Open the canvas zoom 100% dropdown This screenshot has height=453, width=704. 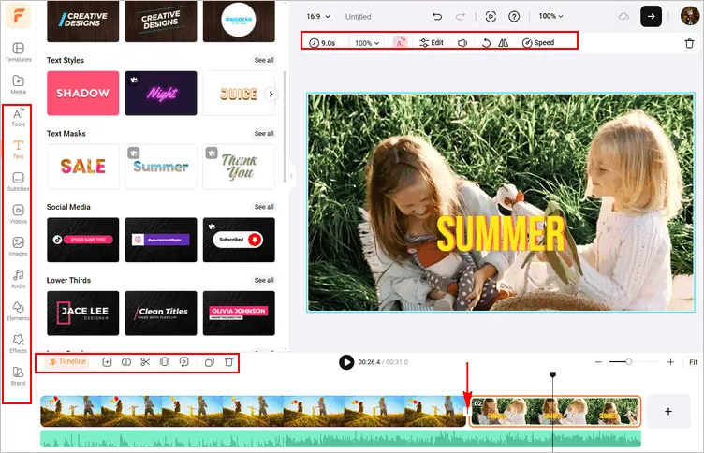[x=550, y=16]
